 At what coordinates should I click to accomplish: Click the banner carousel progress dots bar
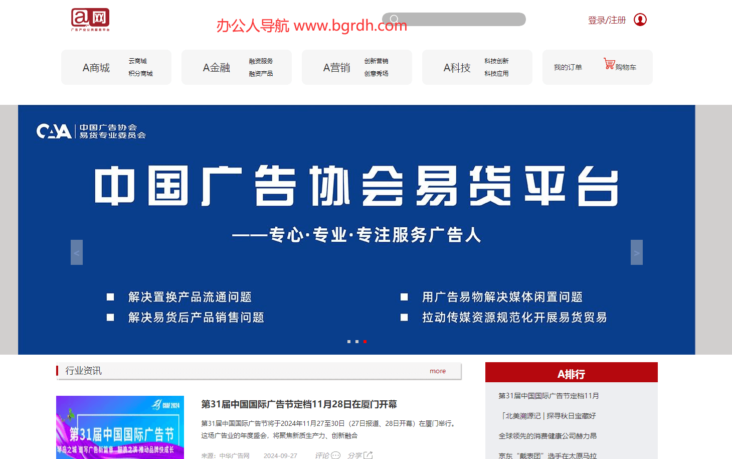[x=357, y=341]
